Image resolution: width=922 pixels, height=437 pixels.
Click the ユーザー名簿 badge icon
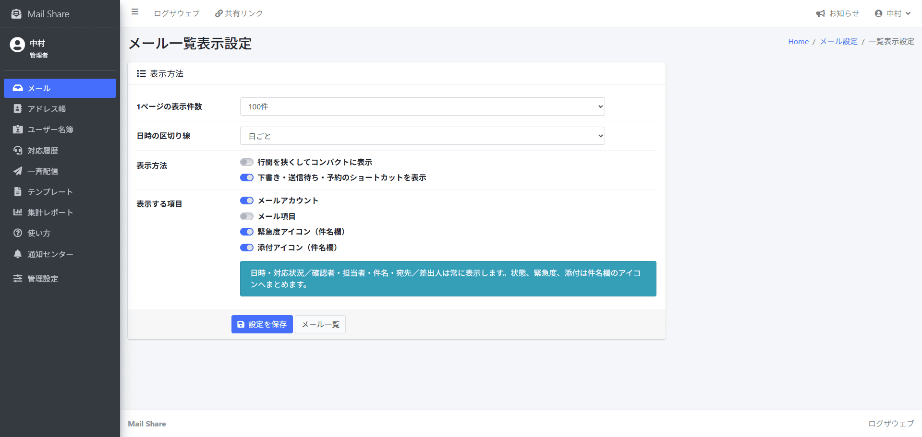(18, 130)
